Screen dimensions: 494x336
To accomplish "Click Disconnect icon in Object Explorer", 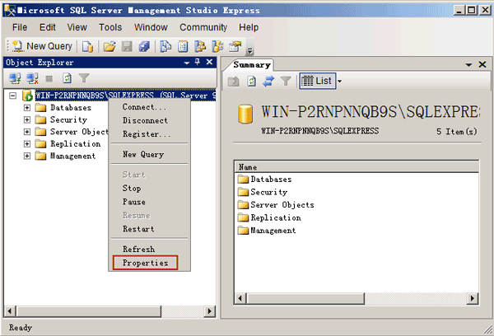I will tap(32, 78).
